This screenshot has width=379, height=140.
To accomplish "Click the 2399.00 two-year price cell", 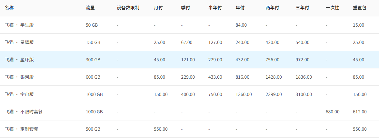I will [274, 94].
